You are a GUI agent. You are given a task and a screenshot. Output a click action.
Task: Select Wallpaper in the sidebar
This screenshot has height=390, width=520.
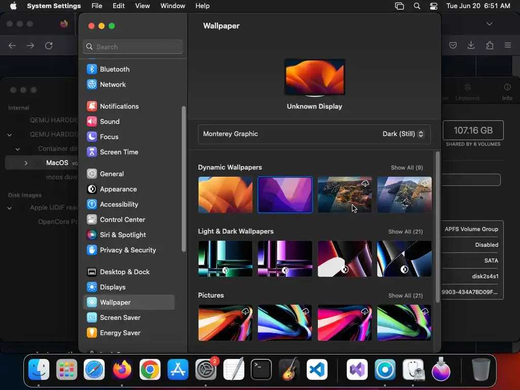point(128,303)
